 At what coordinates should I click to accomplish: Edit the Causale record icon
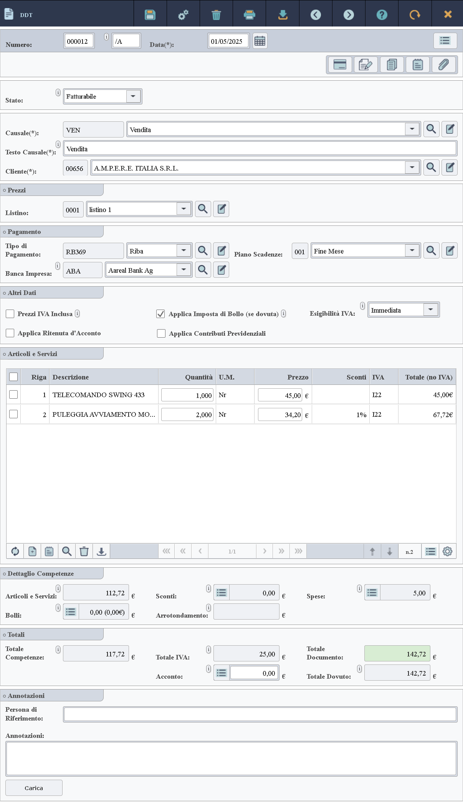coord(450,129)
